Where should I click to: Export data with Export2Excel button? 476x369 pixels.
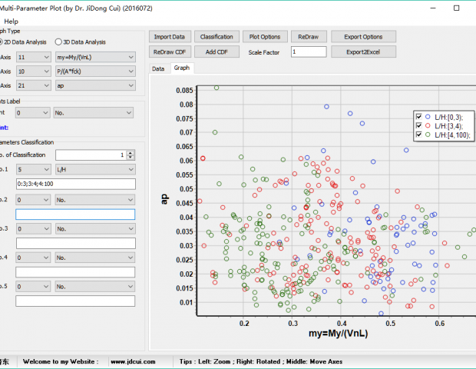click(363, 52)
